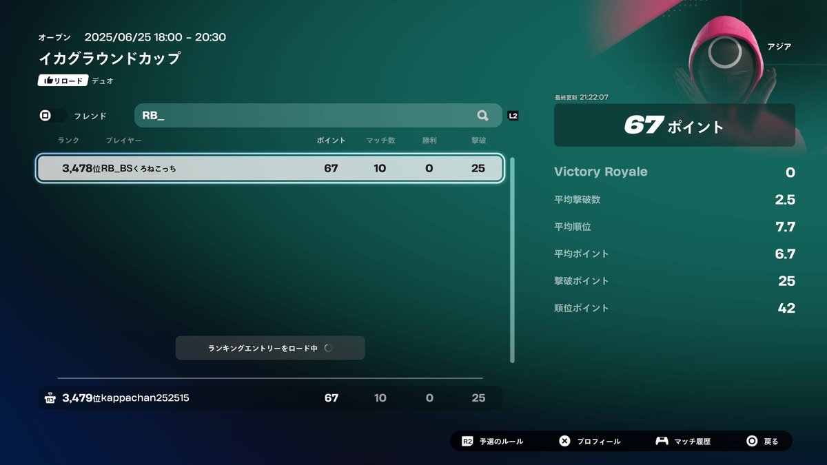
Task: Go back with the 戻る button
Action: tap(771, 442)
